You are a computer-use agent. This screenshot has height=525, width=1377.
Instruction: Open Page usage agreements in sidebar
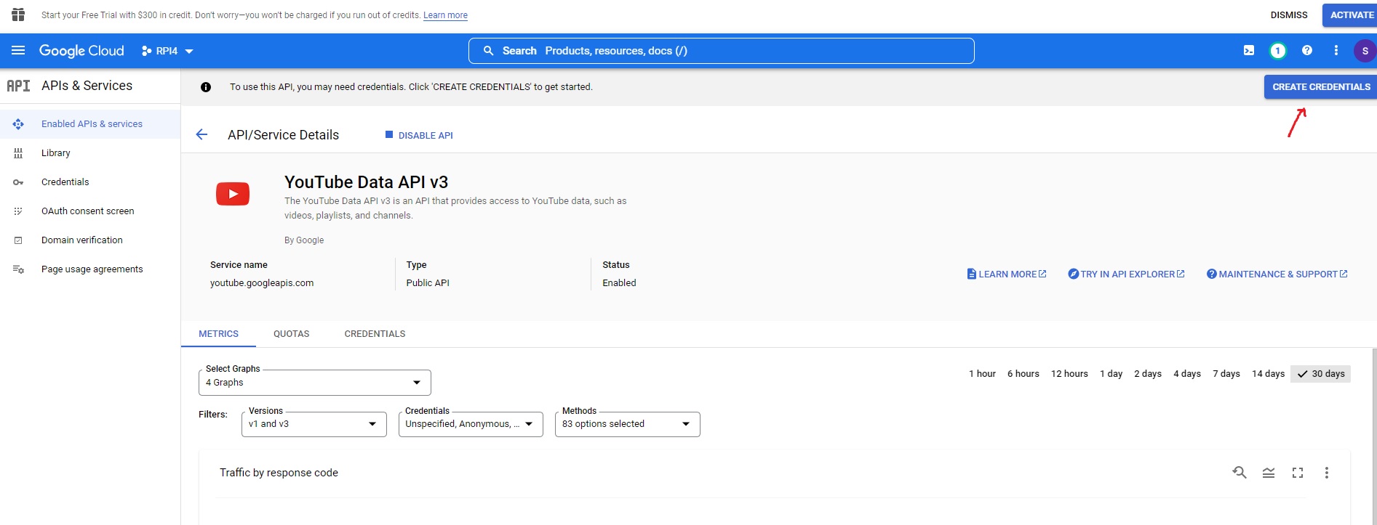90,269
